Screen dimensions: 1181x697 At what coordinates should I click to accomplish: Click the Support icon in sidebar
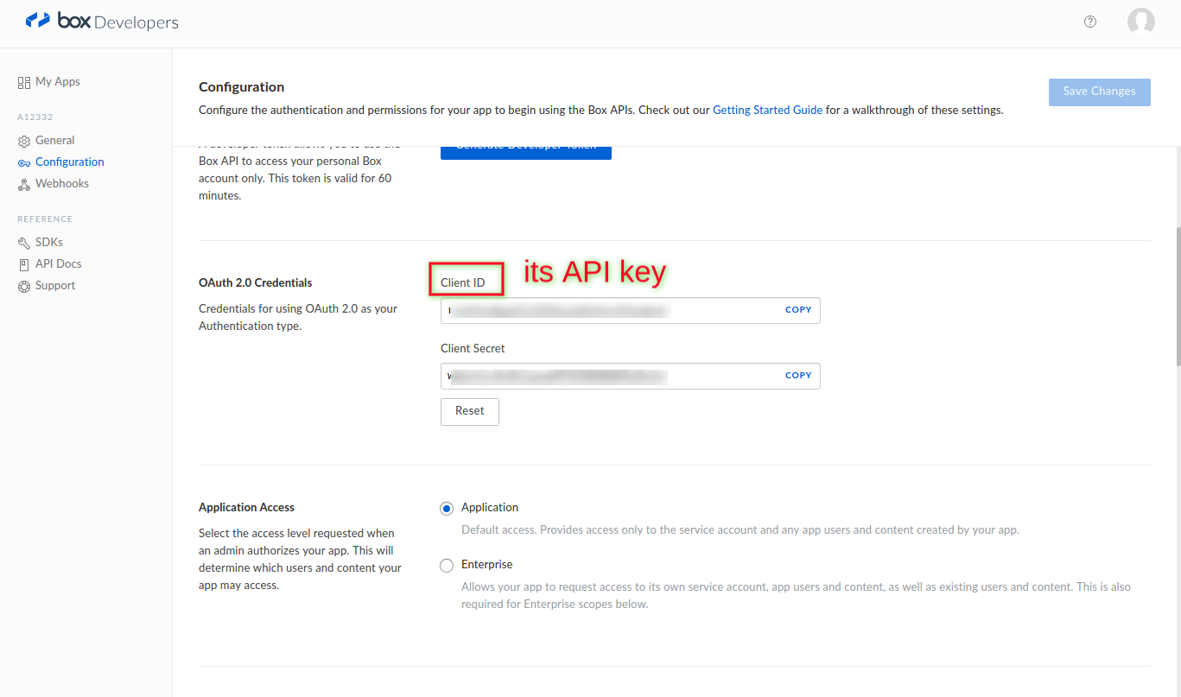(24, 286)
